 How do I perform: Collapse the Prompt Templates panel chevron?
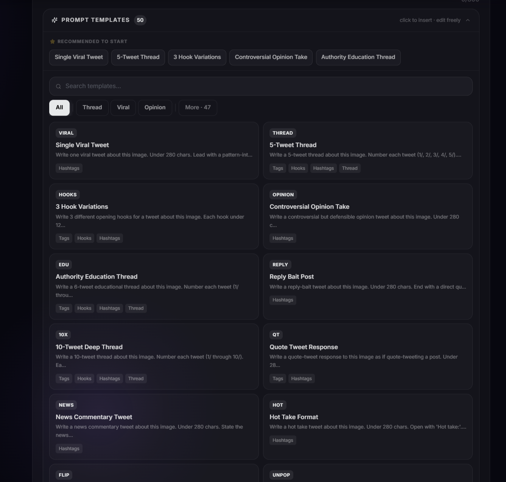pos(468,20)
